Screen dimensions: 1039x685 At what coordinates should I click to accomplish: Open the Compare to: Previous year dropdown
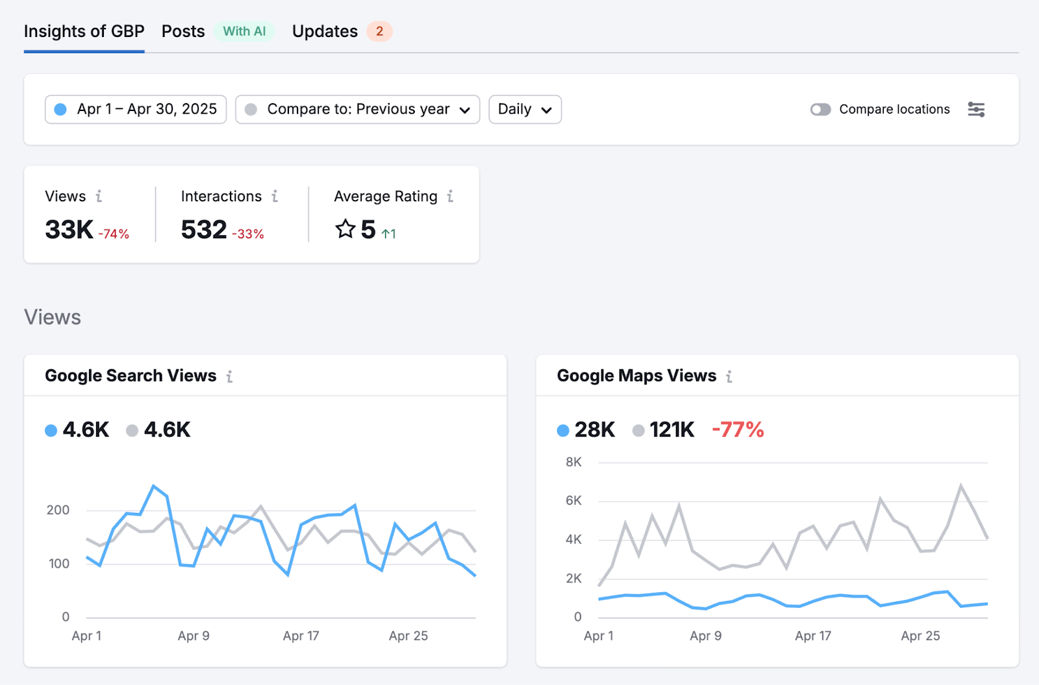[357, 109]
